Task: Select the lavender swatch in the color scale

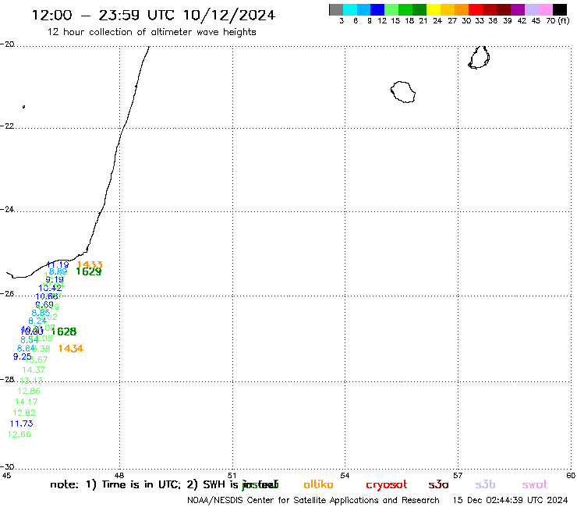Action: pos(532,9)
